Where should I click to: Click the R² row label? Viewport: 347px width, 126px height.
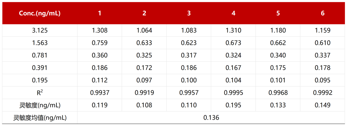40,93
